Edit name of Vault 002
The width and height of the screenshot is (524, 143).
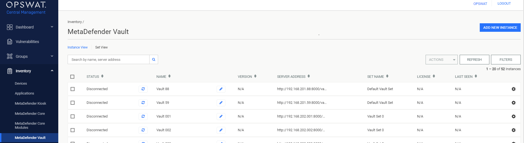[221, 130]
